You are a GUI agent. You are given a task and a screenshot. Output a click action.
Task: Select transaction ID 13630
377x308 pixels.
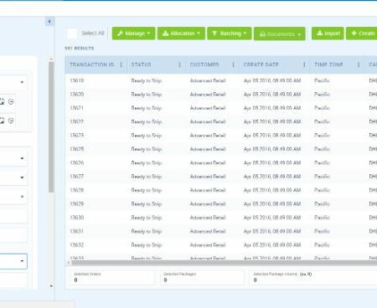pos(77,218)
